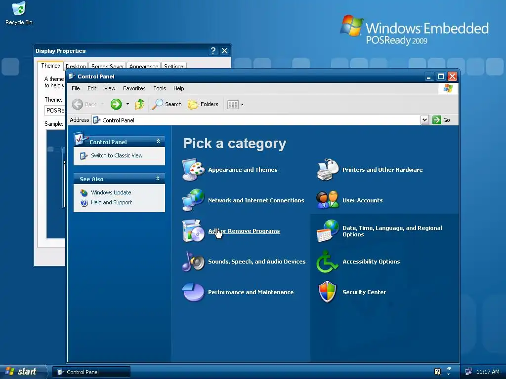Click the Switch to Classic View icon
Image resolution: width=506 pixels, height=379 pixels.
click(x=84, y=155)
